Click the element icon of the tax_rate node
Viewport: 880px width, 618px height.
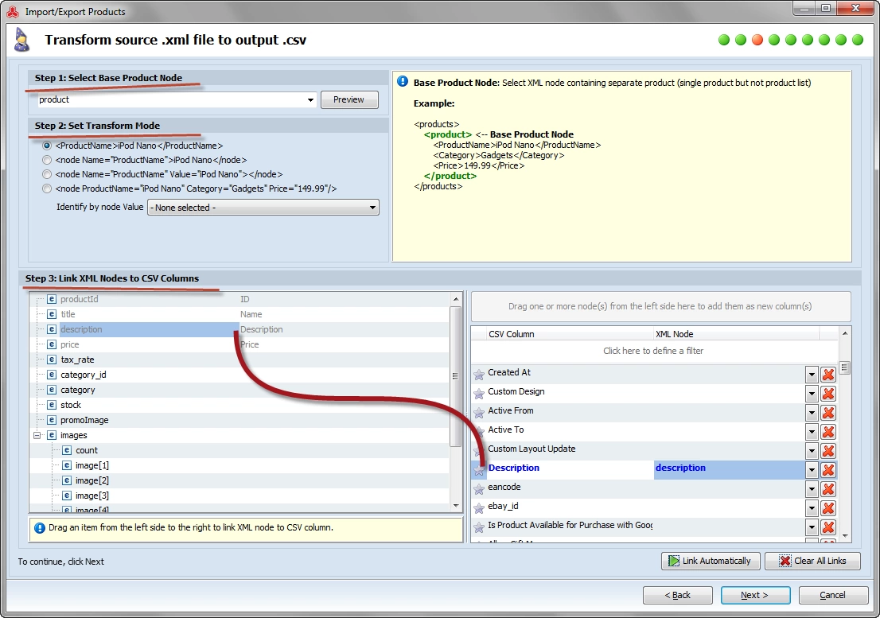[52, 360]
